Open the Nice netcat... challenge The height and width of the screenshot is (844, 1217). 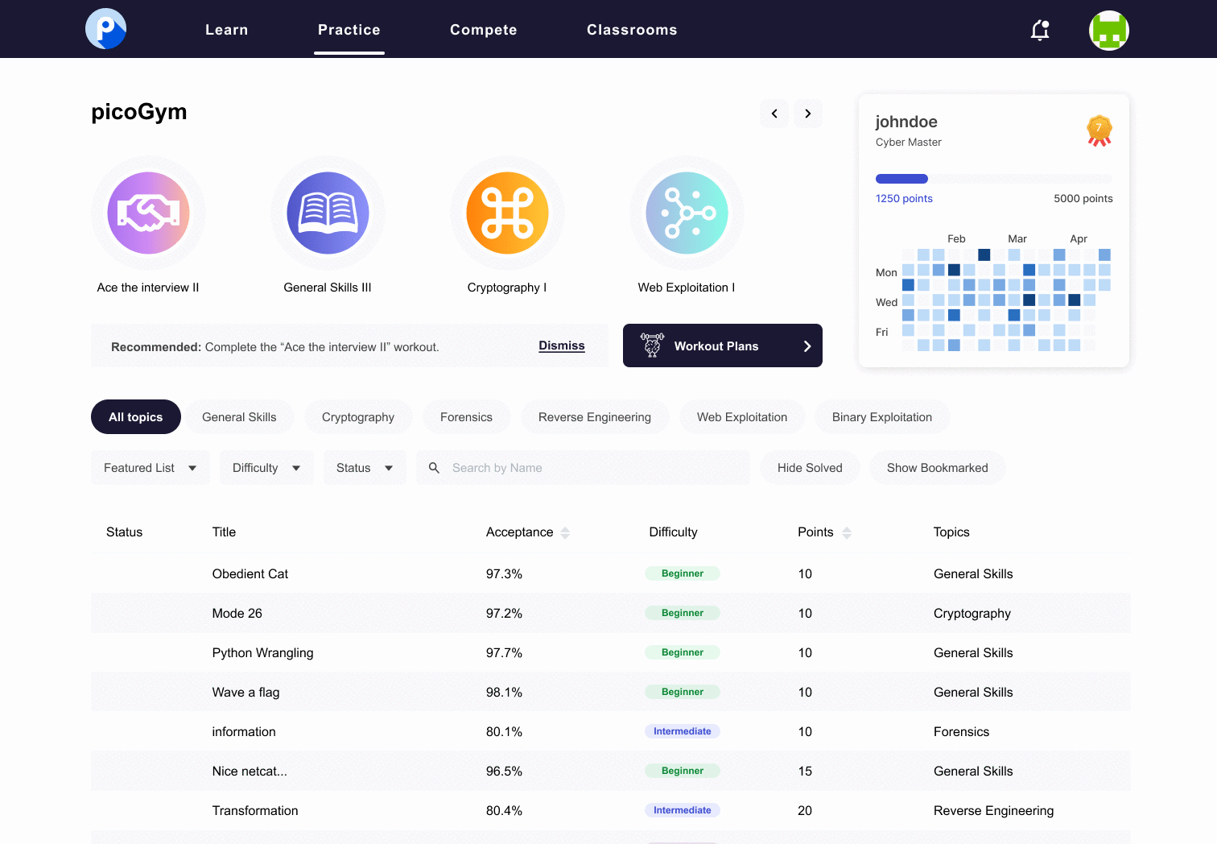point(250,772)
